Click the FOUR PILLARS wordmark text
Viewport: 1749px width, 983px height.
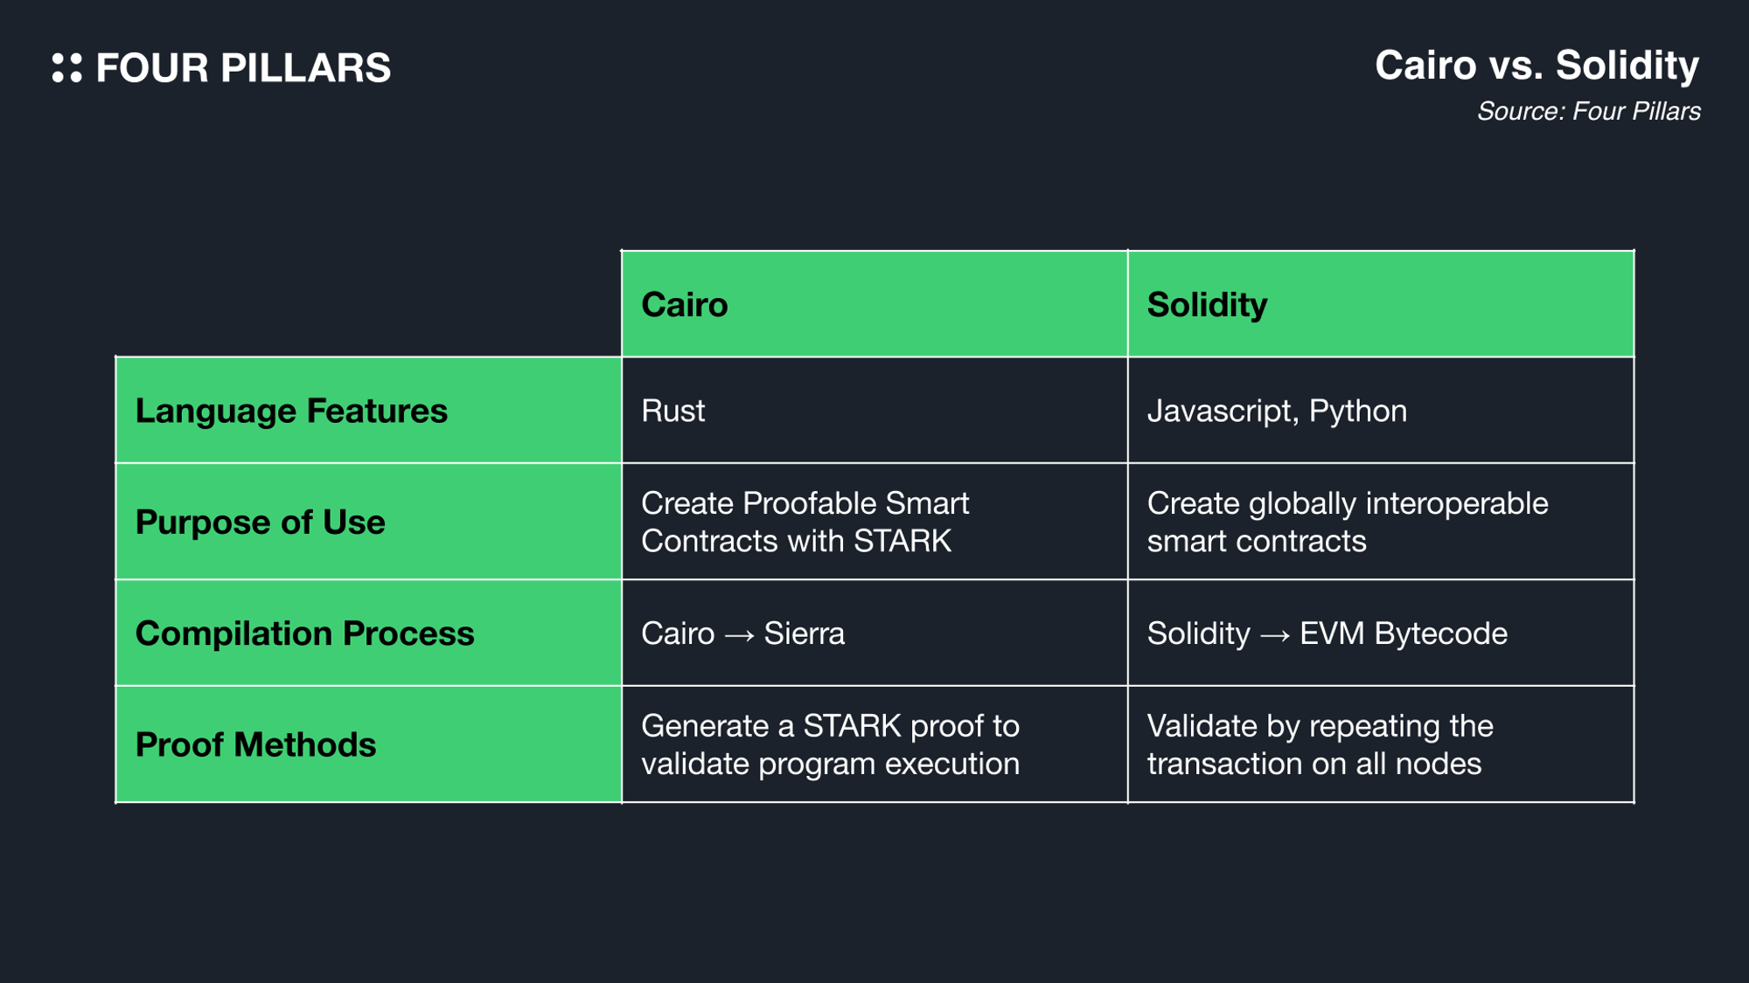click(243, 68)
